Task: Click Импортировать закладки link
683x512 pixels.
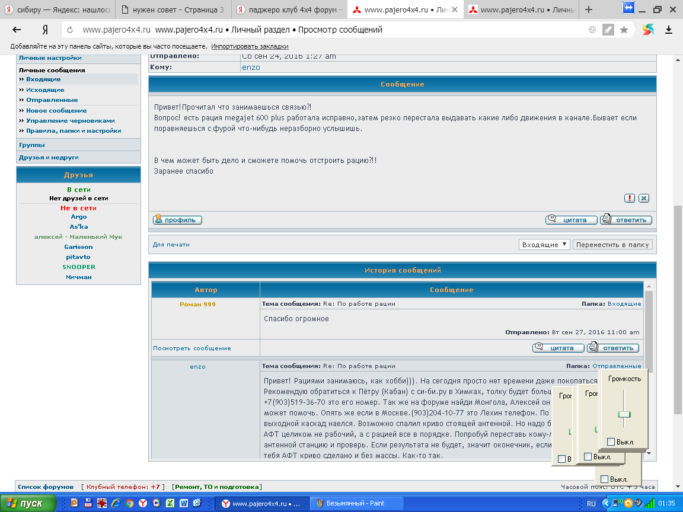Action: click(x=250, y=46)
